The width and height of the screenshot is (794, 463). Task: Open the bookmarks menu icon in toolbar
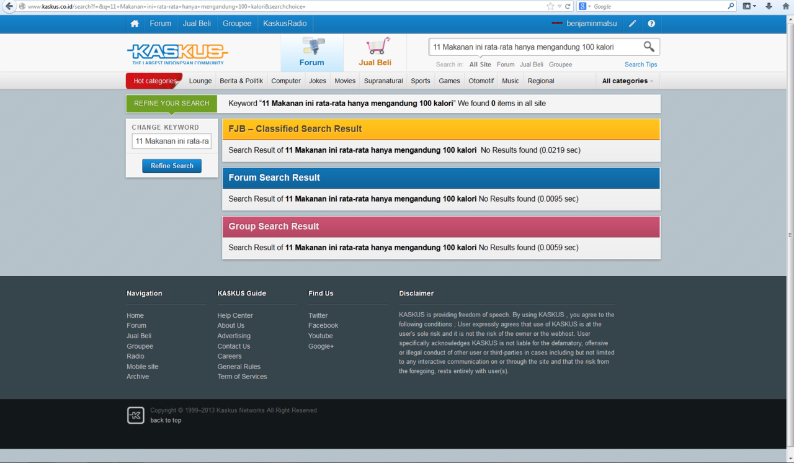pyautogui.click(x=749, y=6)
